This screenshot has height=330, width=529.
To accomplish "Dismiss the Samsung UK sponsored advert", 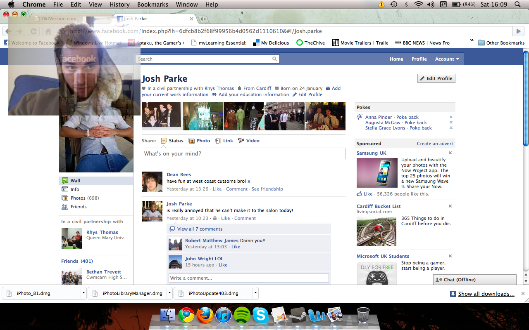I will (450, 153).
